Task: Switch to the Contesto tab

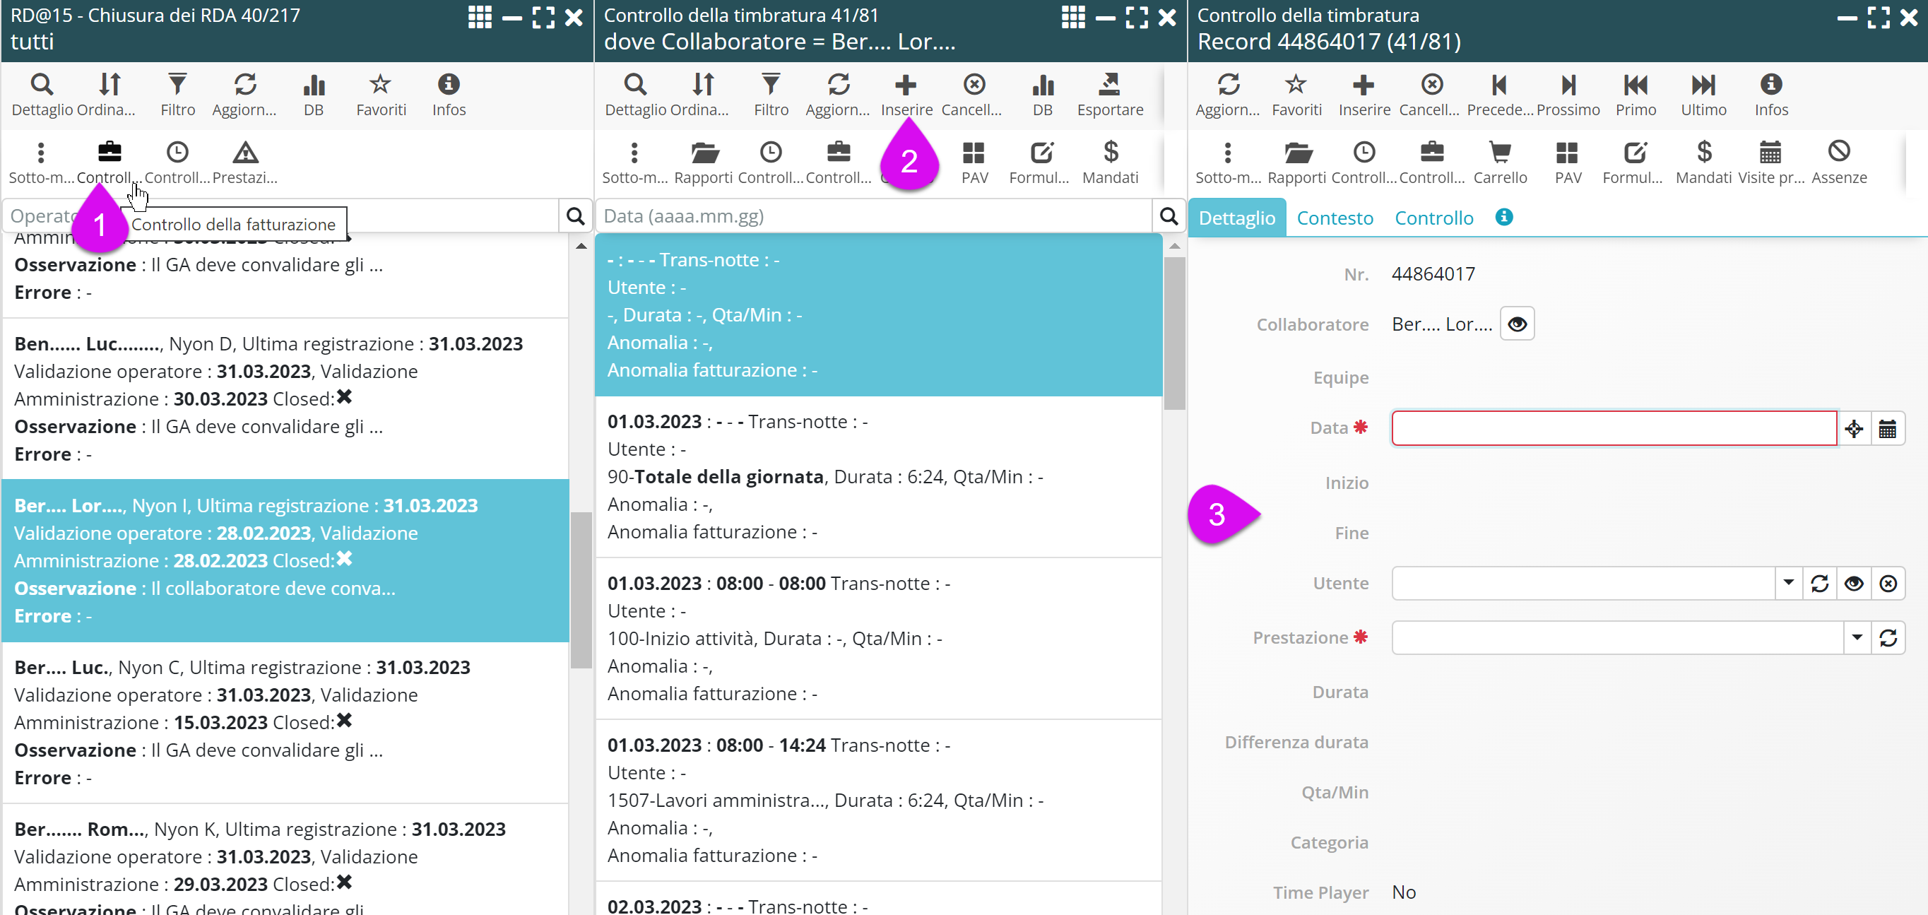Action: click(x=1335, y=218)
